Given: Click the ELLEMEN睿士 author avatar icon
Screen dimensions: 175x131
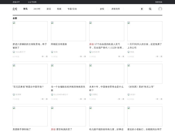Looking at the screenshot, I should coord(52,94).
